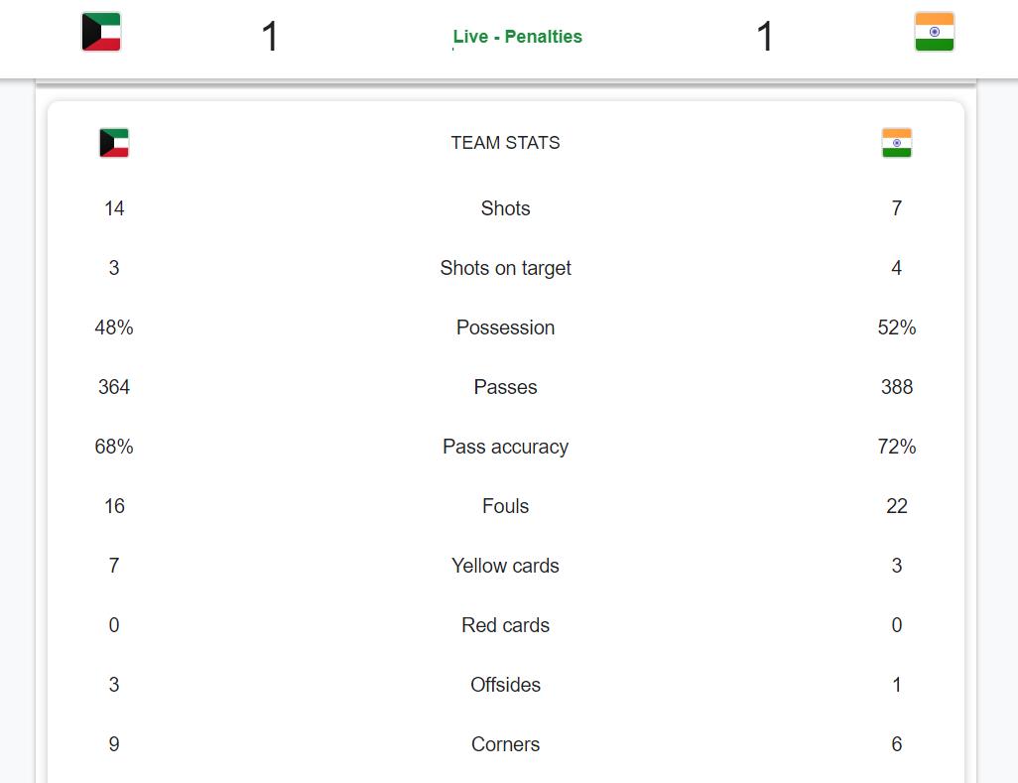The height and width of the screenshot is (783, 1018).
Task: Click the Red cards label
Action: (x=505, y=625)
